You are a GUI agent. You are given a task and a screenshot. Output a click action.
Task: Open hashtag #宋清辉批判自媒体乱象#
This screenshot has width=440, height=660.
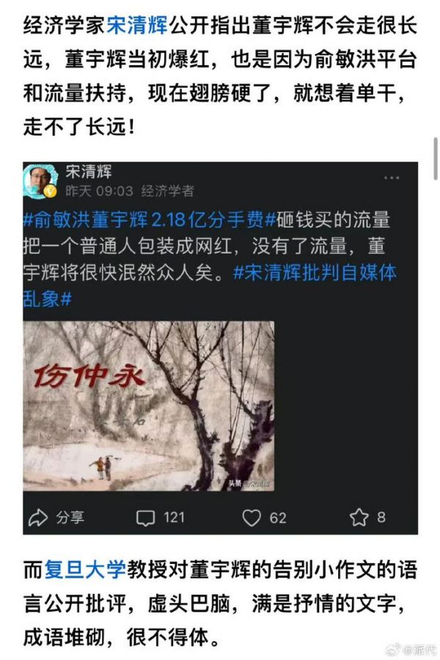point(210,286)
